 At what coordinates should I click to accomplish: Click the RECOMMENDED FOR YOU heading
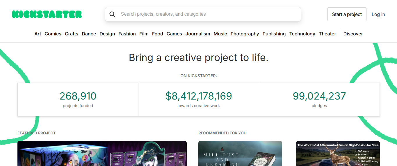(222, 133)
